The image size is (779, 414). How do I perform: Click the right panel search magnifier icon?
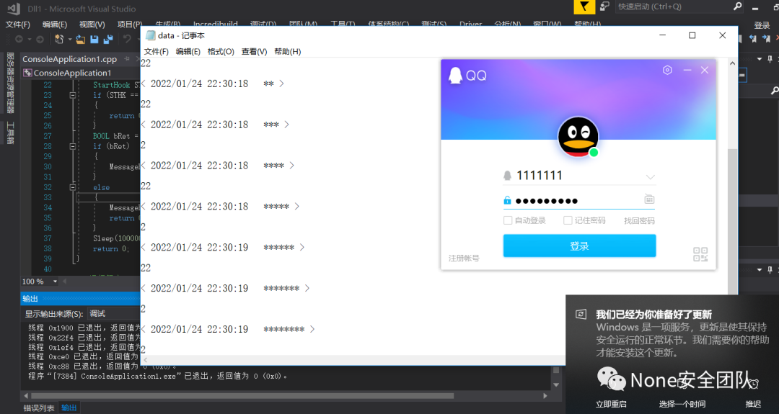pos(774,91)
